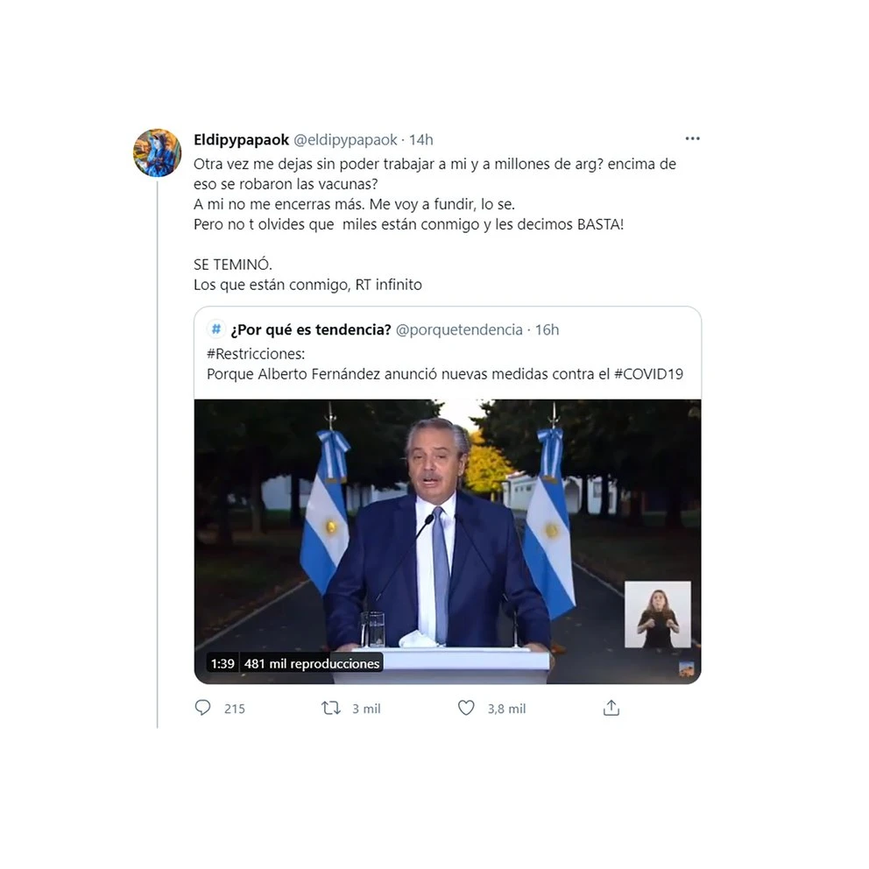Image resolution: width=869 pixels, height=869 pixels.
Task: Click the hashtag avatar of ¿Por qué es tendencia?
Action: tap(216, 329)
